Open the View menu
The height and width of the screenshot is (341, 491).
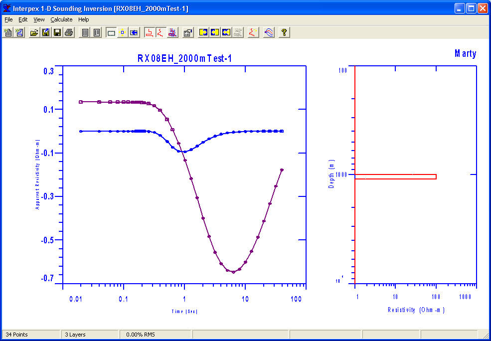(x=39, y=19)
